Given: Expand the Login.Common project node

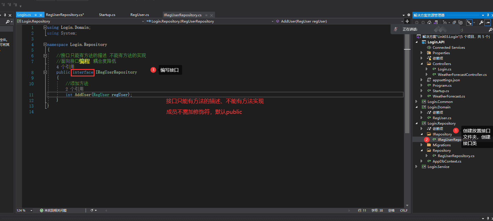Looking at the screenshot, I should click(416, 102).
